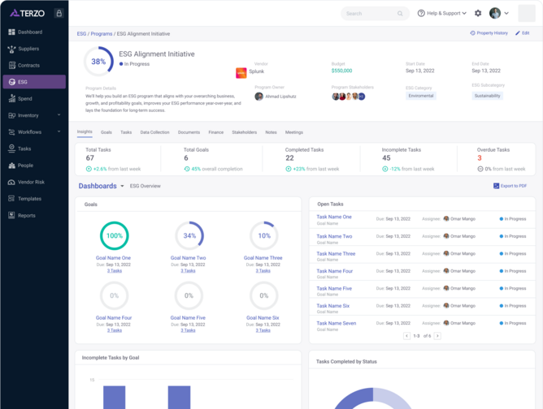543x409 pixels.
Task: Click the Sustainability subcategory tag
Action: point(487,96)
